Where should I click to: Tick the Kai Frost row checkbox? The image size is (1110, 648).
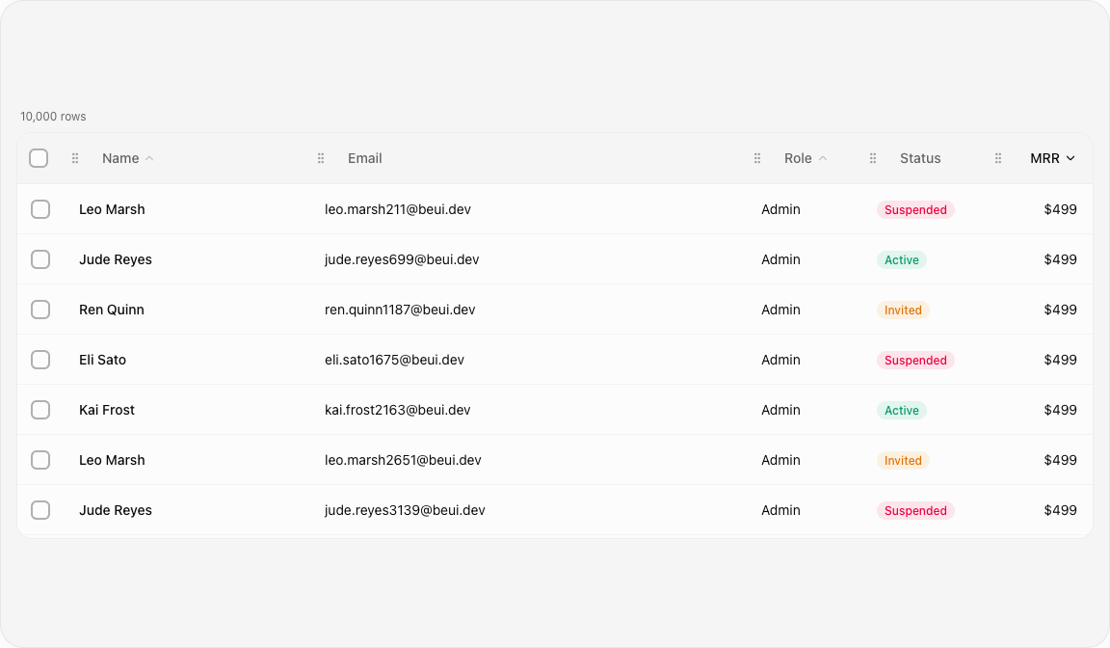click(x=40, y=410)
